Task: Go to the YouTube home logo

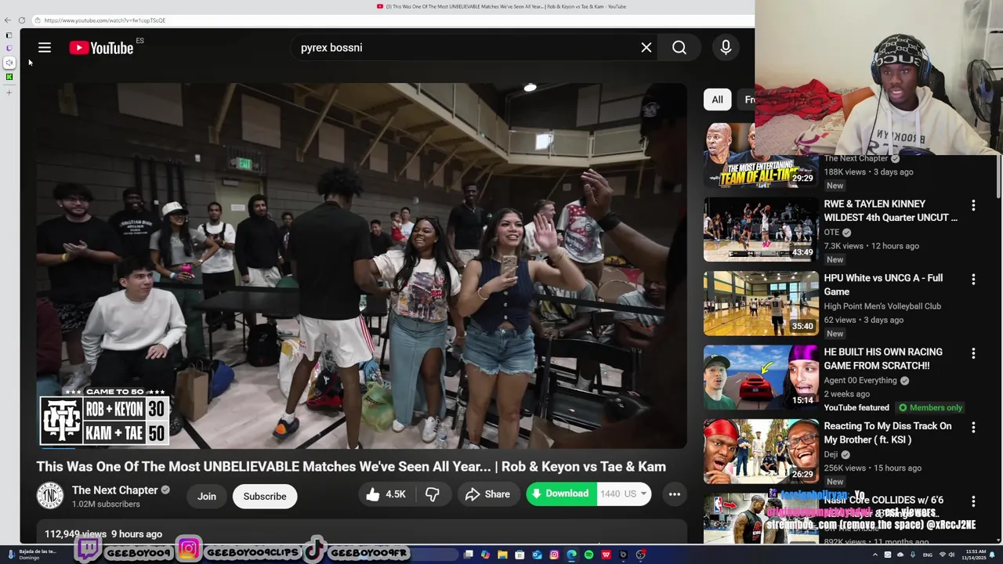Action: click(101, 48)
